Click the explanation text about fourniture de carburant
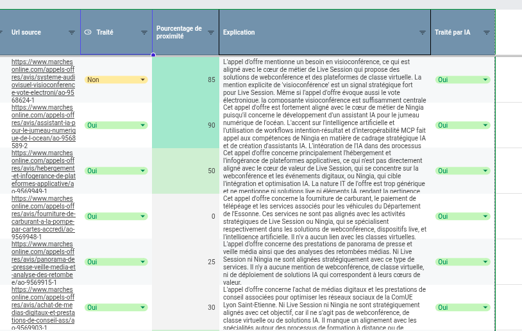 point(324,217)
